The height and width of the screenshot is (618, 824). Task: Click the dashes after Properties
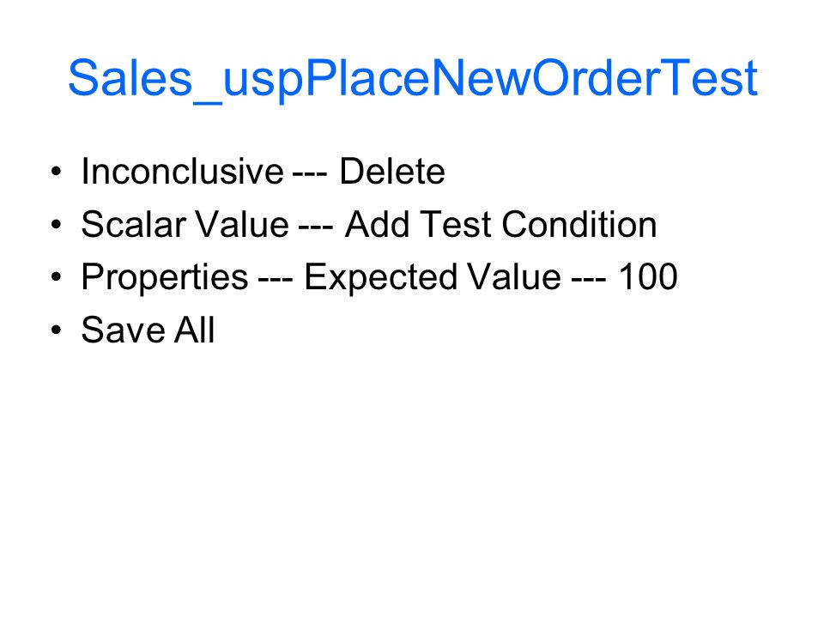pos(275,282)
